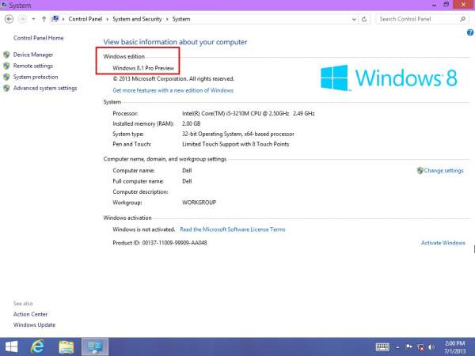
Task: Click the 32-bit Operating System value
Action: [238, 134]
